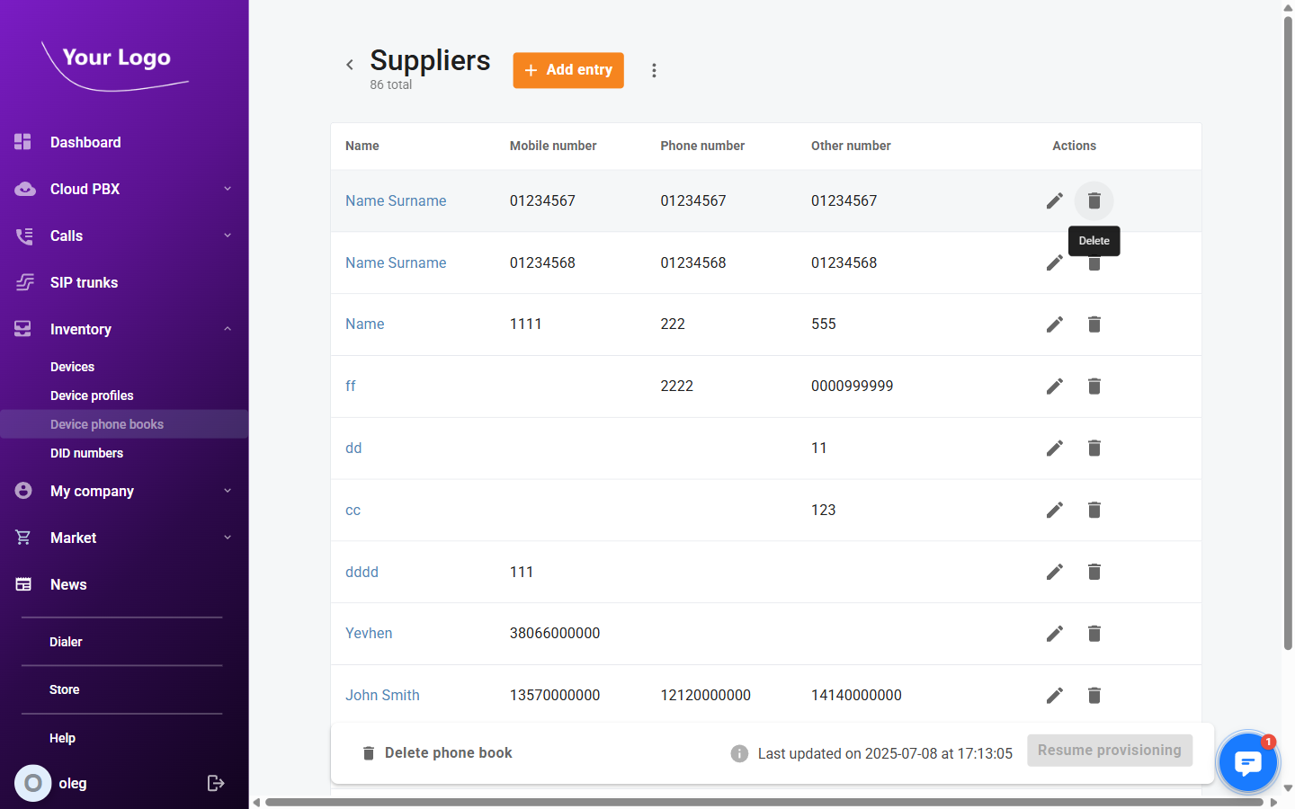Edit the John Smith entry
This screenshot has width=1295, height=809.
click(x=1054, y=695)
